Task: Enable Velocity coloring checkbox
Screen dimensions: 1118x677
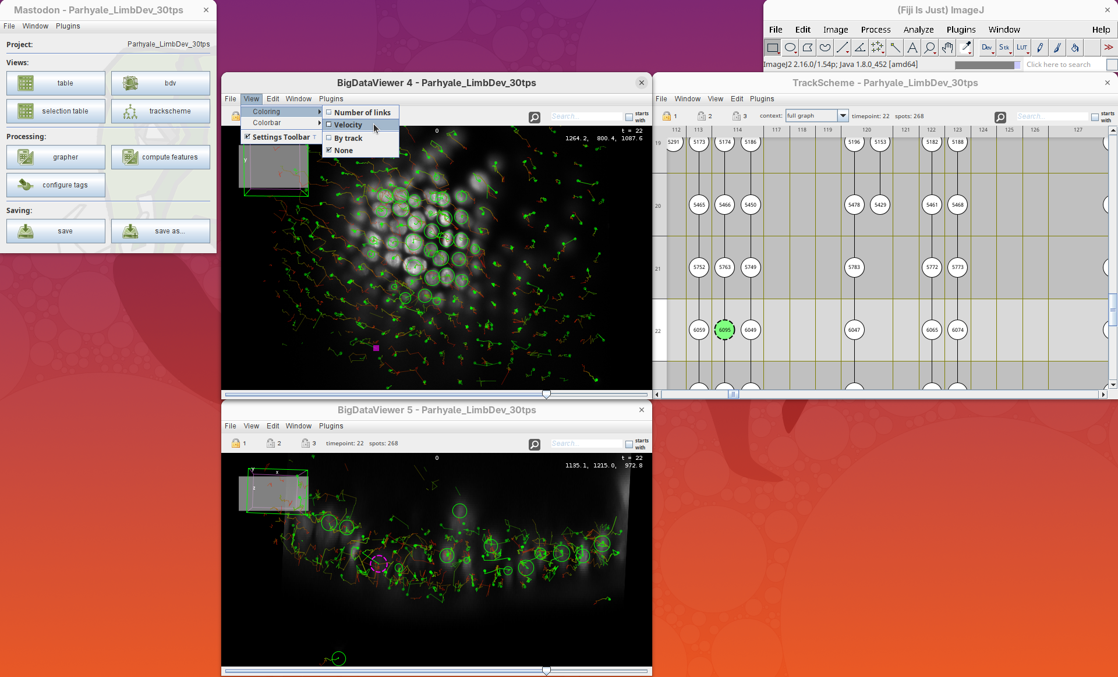Action: pyautogui.click(x=329, y=125)
